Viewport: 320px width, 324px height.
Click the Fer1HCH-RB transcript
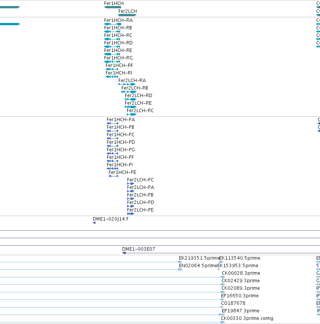112,32
